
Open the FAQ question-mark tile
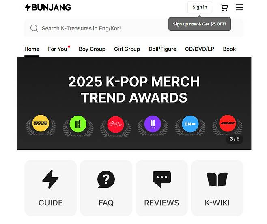click(x=106, y=188)
